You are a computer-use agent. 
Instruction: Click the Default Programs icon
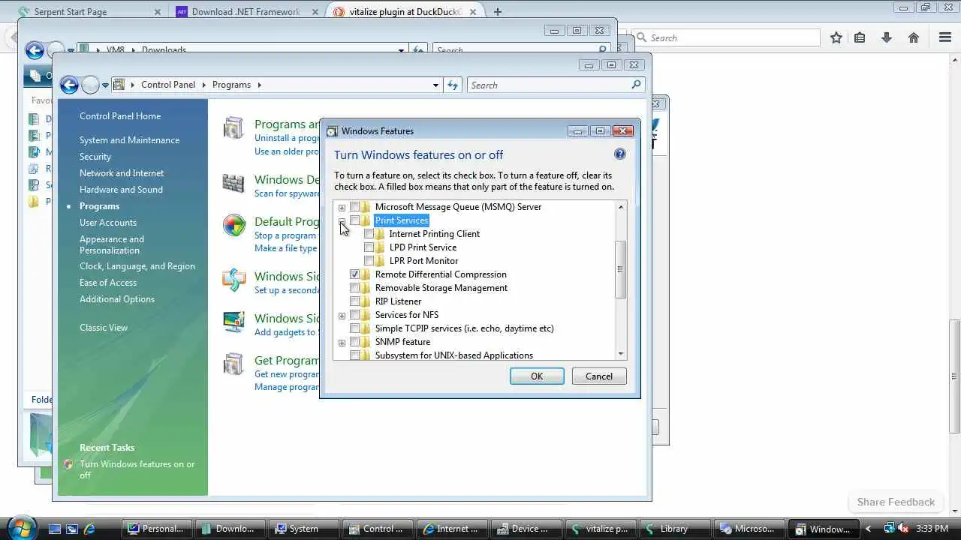[x=233, y=225]
